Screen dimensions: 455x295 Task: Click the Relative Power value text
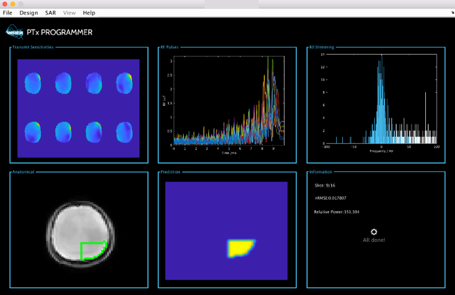point(337,212)
